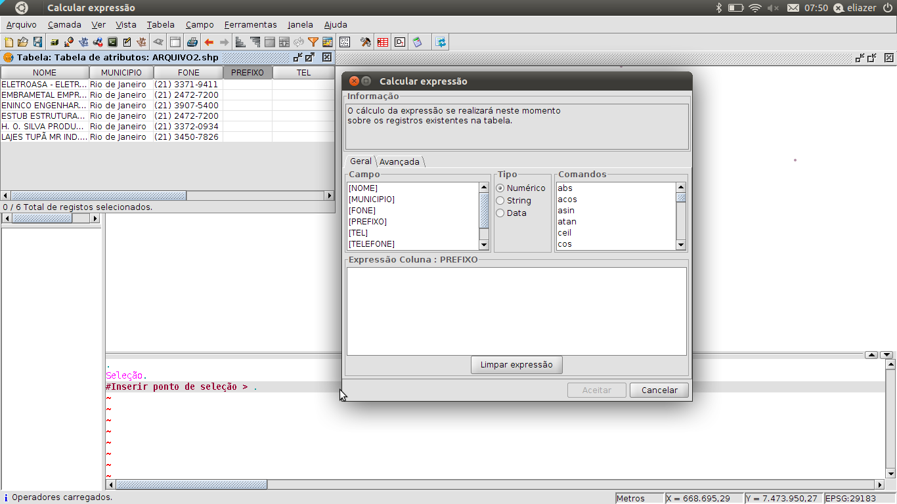Screen dimensions: 897x504
Task: Click the calculator icon in toolbar
Action: pyautogui.click(x=418, y=43)
